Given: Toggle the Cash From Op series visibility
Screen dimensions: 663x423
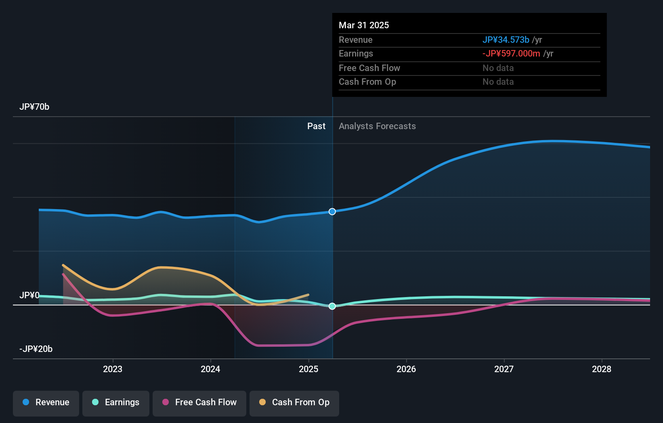Looking at the screenshot, I should [x=294, y=402].
